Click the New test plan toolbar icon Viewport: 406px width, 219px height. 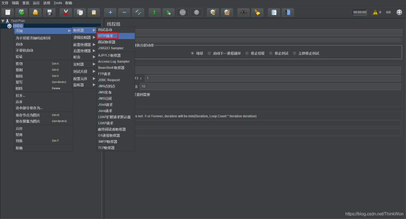8,12
